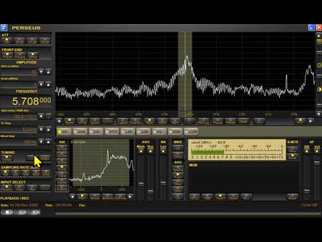Toggle the NB Lev indicator button
The height and width of the screenshot is (242, 322).
164,152
